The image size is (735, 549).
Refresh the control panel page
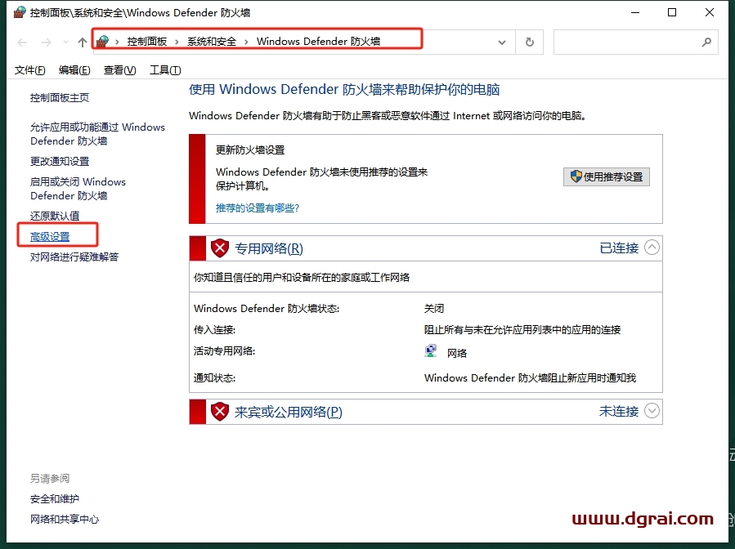529,42
